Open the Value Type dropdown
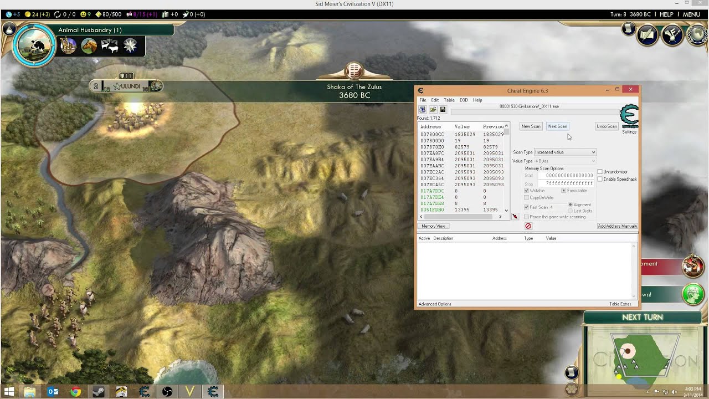Screen dimensions: 709x399 click(565, 161)
